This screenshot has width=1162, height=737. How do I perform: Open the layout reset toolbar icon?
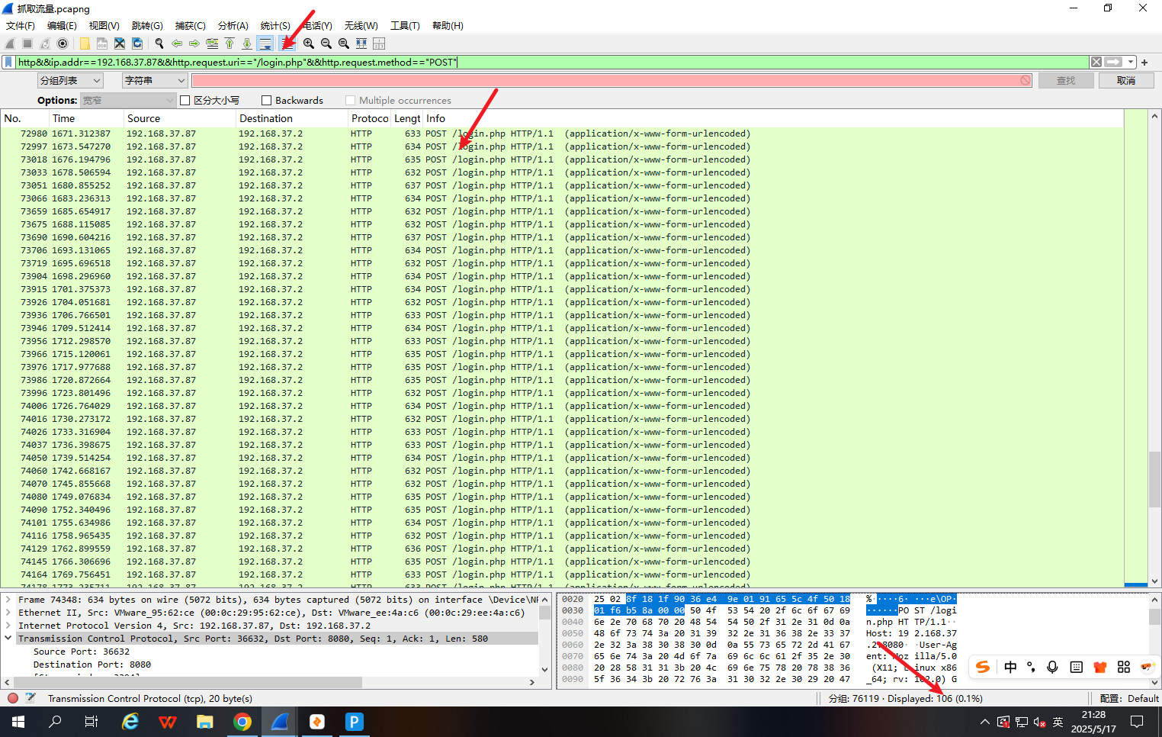click(x=379, y=43)
